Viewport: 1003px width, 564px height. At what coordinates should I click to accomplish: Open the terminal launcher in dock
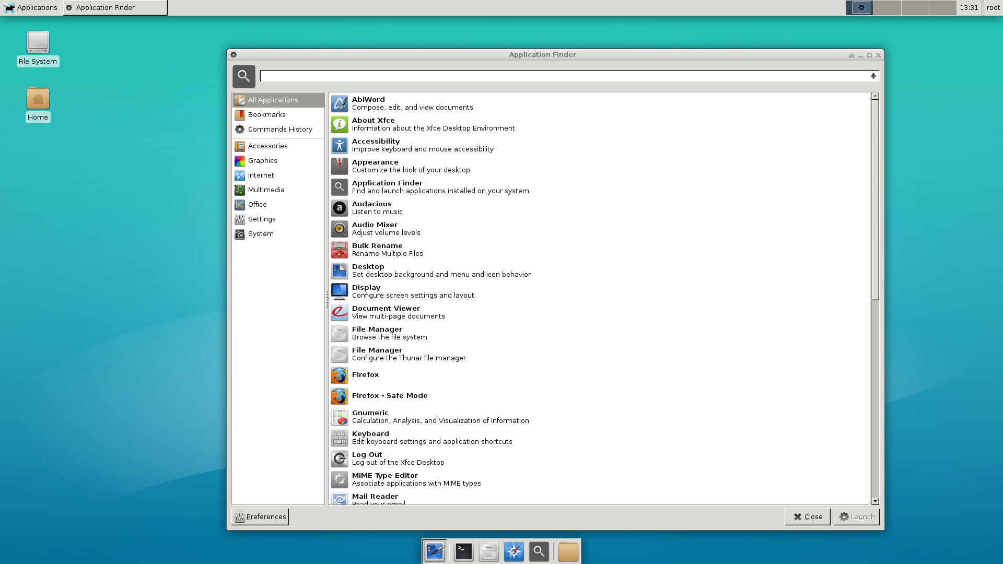tap(464, 551)
